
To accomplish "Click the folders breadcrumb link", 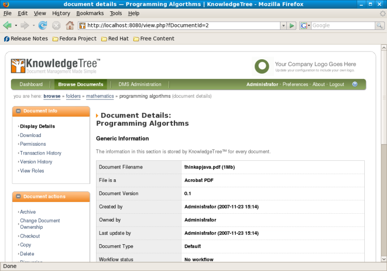I will click(73, 96).
